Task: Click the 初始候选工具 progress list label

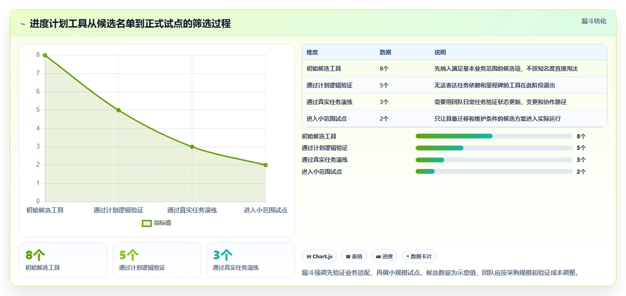Action: tap(319, 137)
